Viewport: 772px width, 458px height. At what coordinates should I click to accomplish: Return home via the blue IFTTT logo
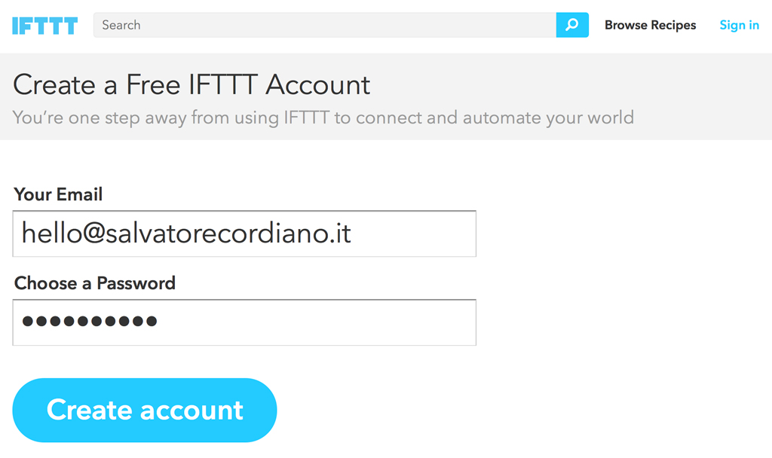point(44,26)
